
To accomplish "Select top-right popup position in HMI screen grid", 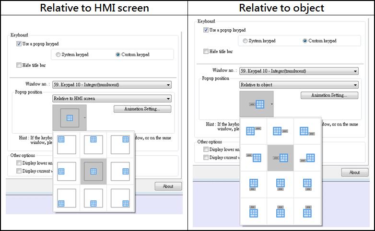I will (120, 145).
